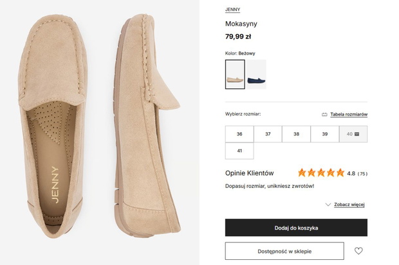The height and width of the screenshot is (265, 399).
Task: Click the envelope notify icon on size 40
Action: 357,134
